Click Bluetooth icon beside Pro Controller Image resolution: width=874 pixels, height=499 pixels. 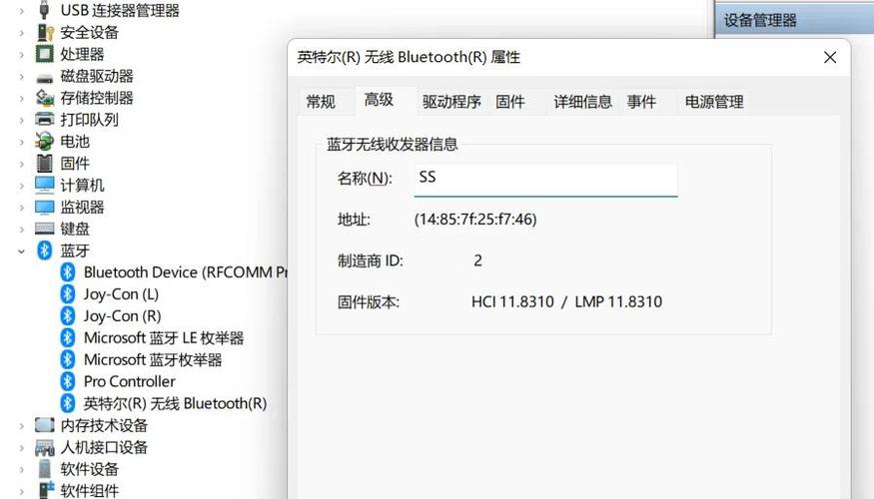(x=68, y=381)
